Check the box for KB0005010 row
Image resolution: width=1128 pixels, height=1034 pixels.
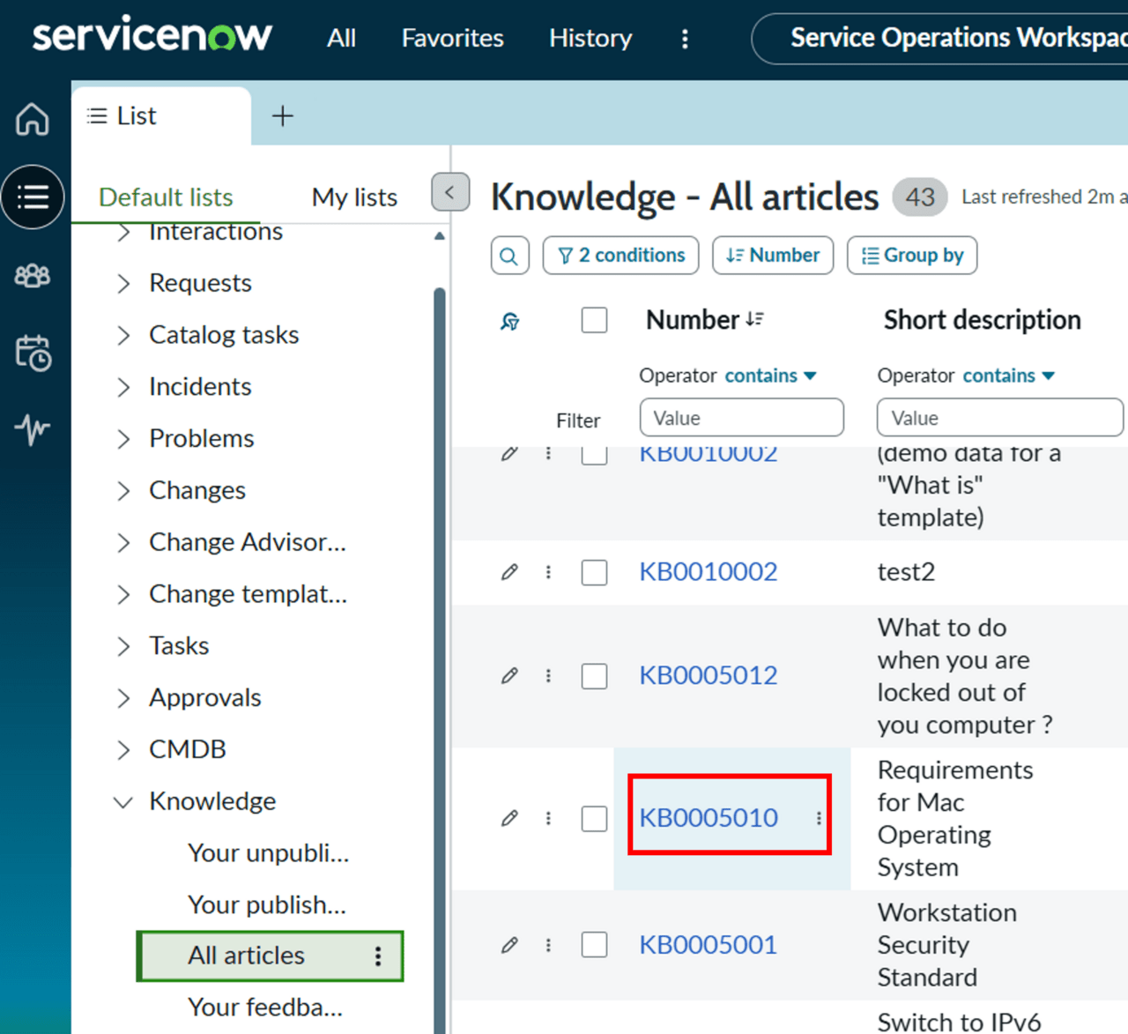click(594, 819)
